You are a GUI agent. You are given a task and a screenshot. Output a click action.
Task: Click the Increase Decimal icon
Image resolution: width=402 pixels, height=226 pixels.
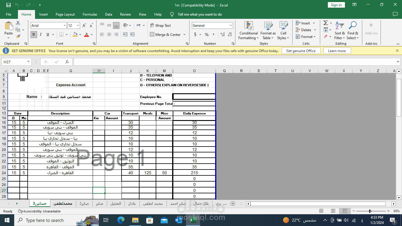(222, 34)
